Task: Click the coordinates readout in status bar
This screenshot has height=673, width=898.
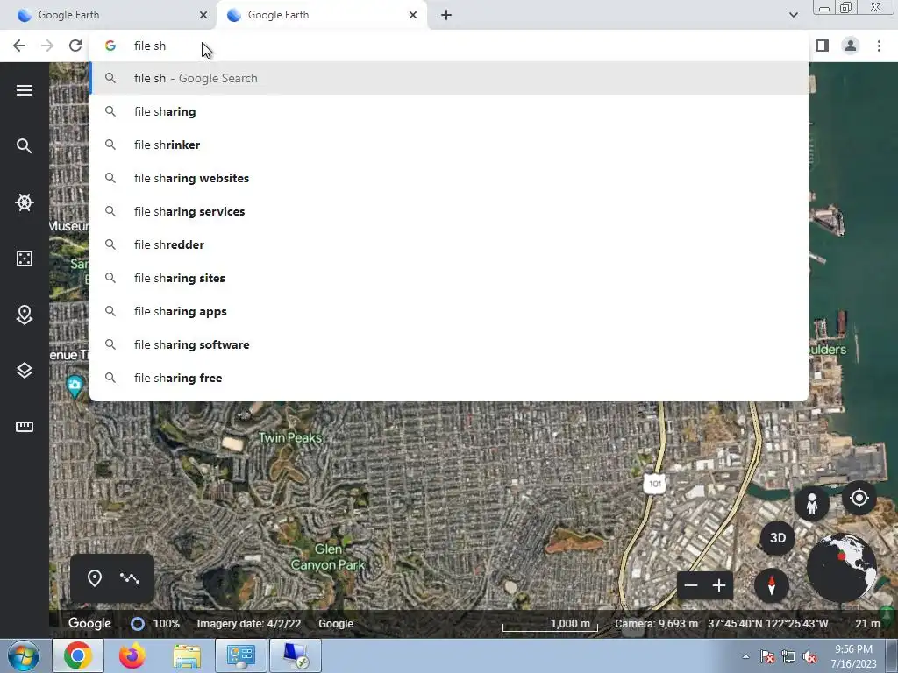Action: tap(768, 624)
